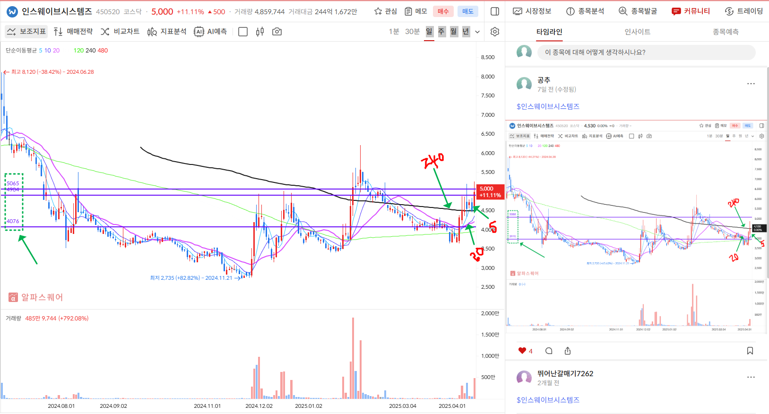Click the blue 매도 sell button

[467, 11]
